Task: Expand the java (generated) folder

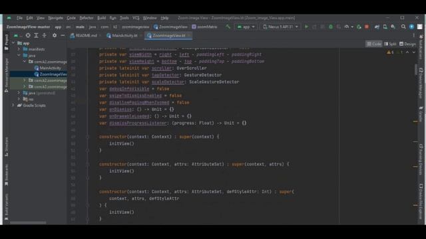Action: pos(19,93)
